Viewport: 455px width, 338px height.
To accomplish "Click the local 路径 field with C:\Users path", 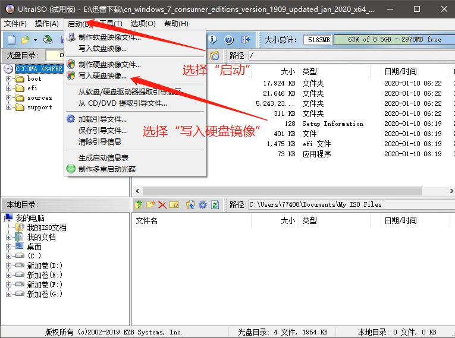I will pyautogui.click(x=352, y=205).
